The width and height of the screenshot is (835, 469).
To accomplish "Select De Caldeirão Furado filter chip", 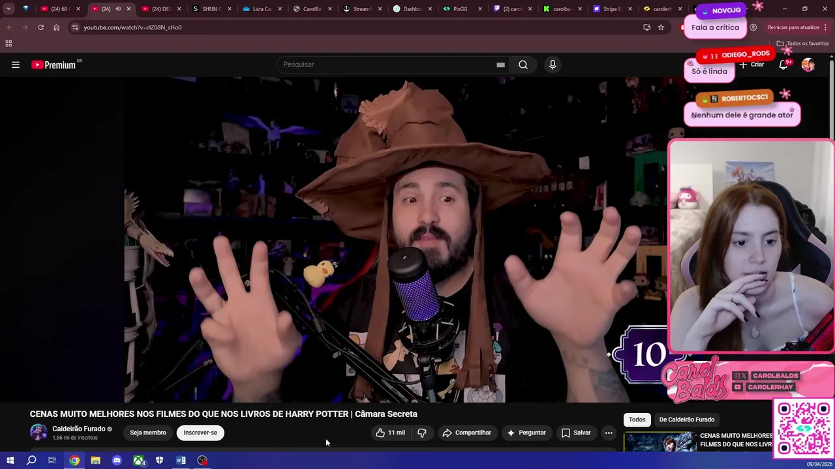I will pos(687,419).
